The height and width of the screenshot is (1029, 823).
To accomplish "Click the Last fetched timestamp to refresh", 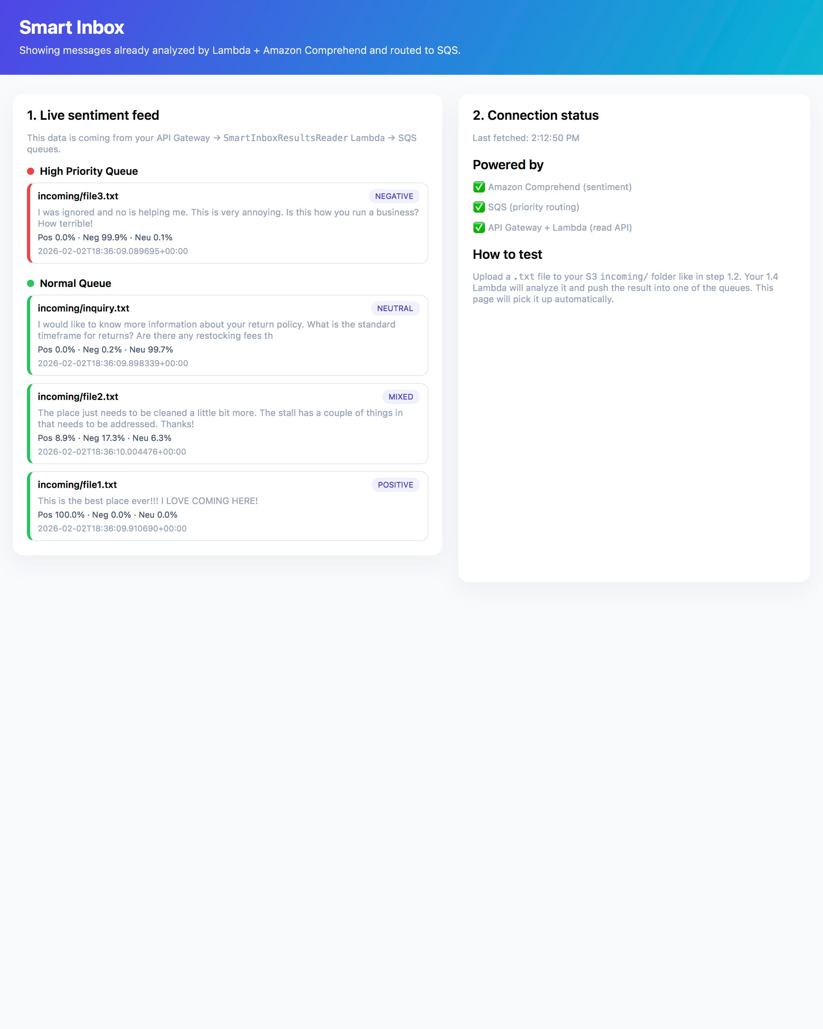I will (x=525, y=138).
